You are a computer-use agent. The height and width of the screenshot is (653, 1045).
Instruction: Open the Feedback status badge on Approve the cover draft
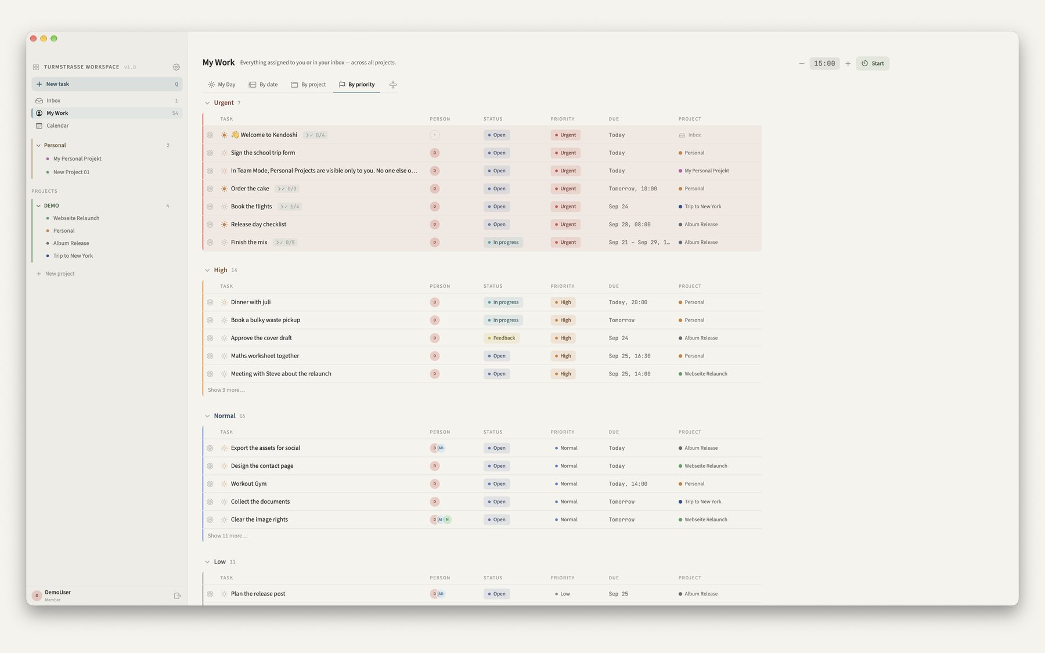pos(502,338)
